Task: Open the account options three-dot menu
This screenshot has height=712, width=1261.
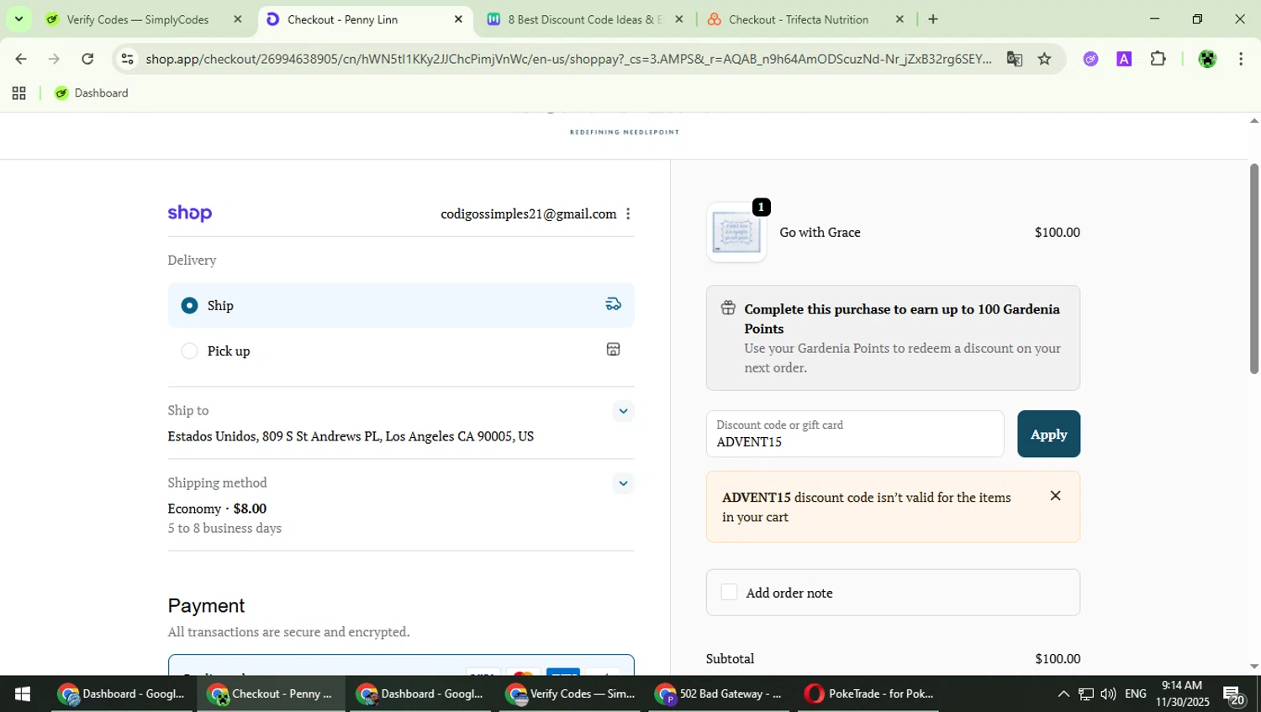Action: coord(628,214)
